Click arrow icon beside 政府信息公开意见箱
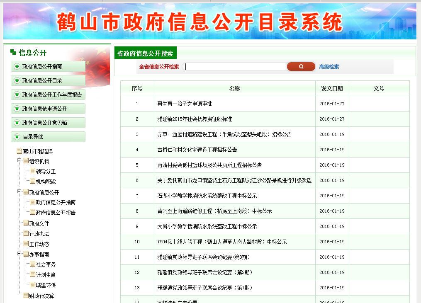The image size is (421, 303). [17, 123]
